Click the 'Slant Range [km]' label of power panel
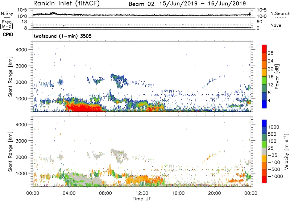 pyautogui.click(x=10, y=77)
